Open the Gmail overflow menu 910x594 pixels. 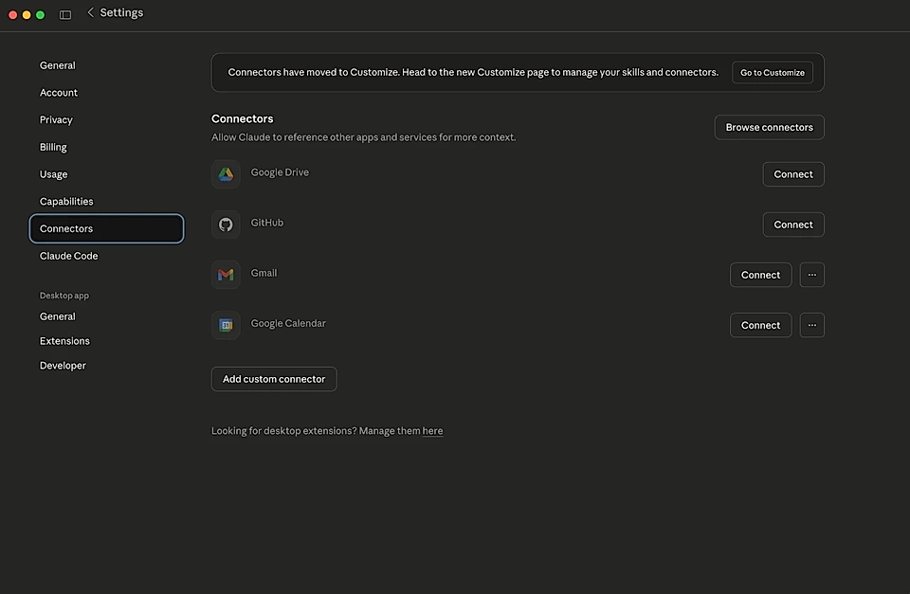tap(811, 275)
